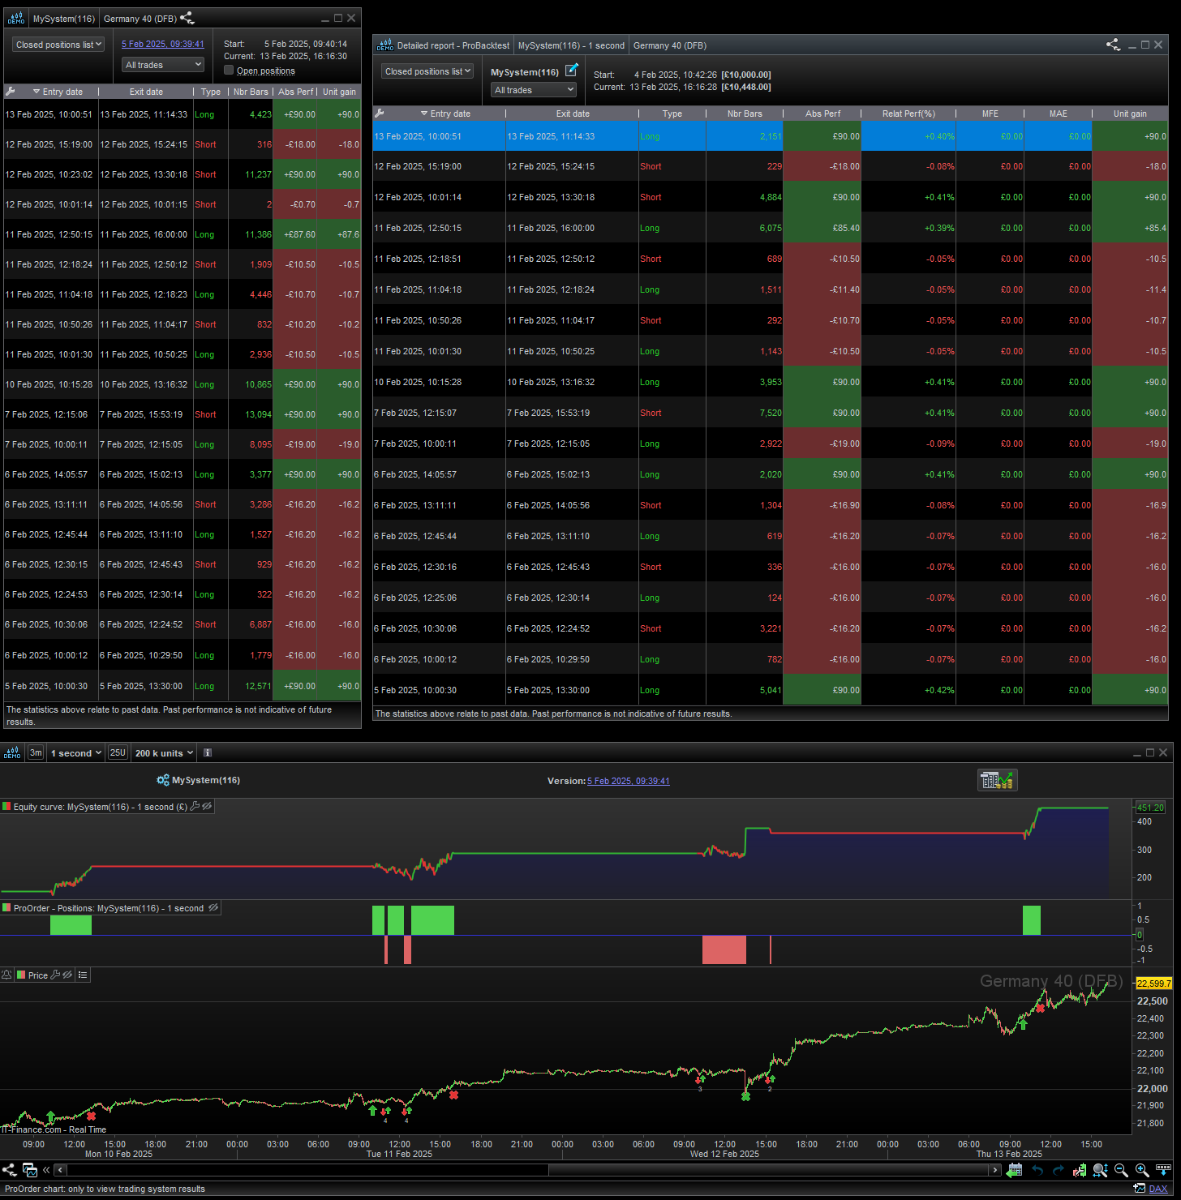Open the calendar date picker on chart
The height and width of the screenshot is (1200, 1181).
[1014, 1169]
